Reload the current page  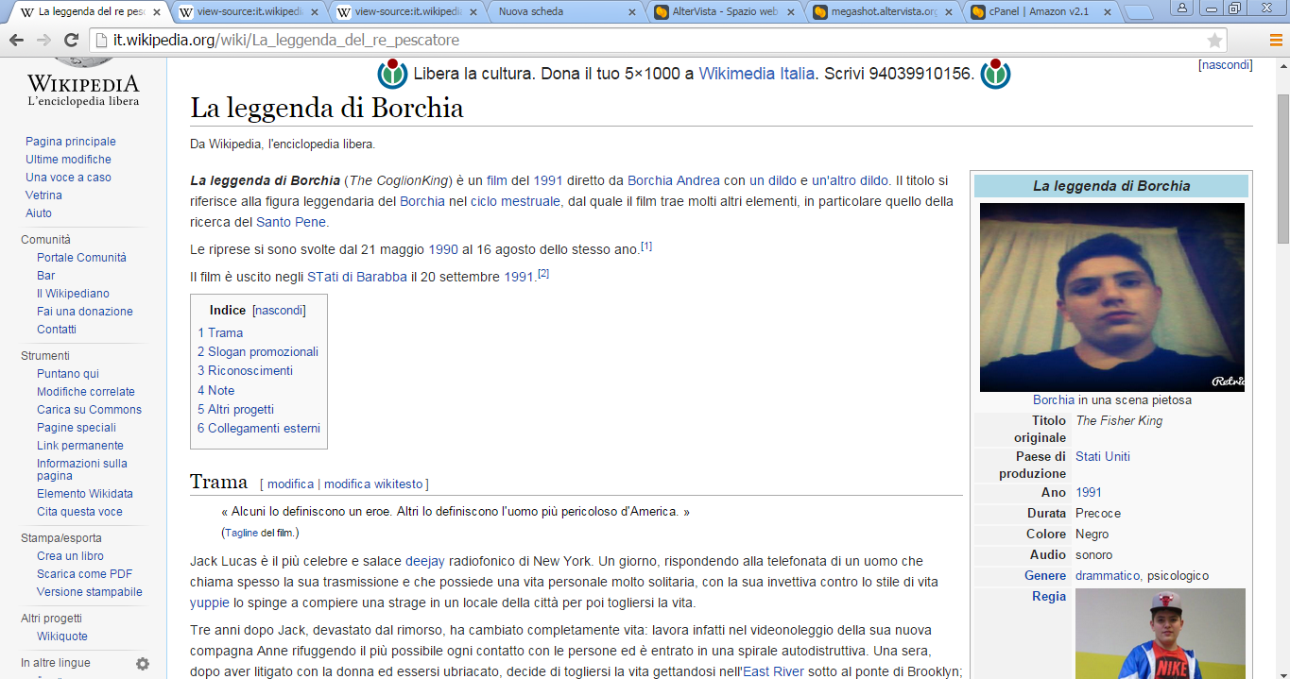[71, 41]
